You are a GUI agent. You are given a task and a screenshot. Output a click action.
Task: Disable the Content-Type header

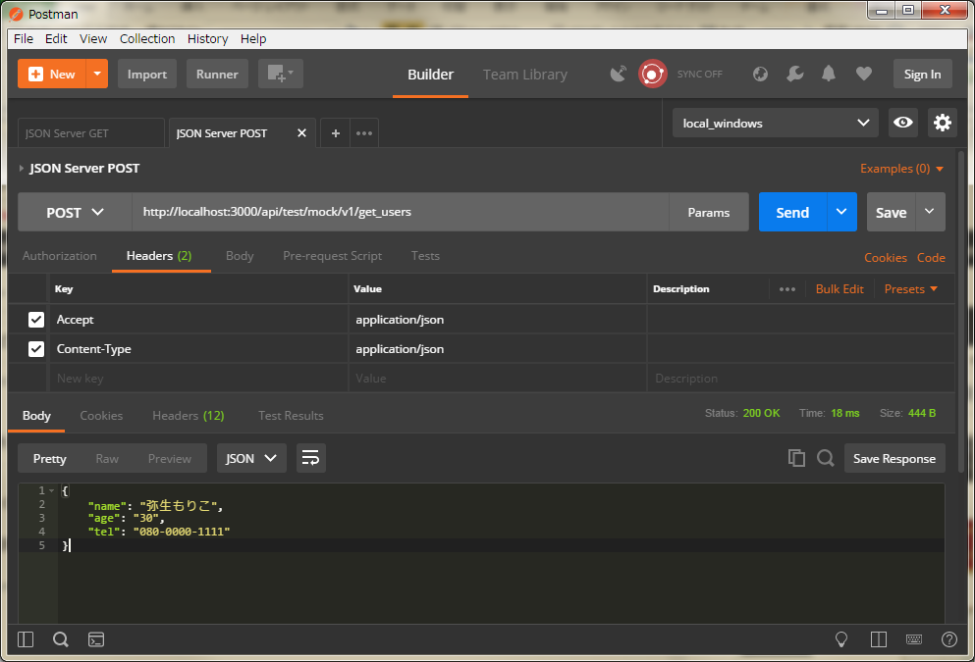[x=35, y=348]
